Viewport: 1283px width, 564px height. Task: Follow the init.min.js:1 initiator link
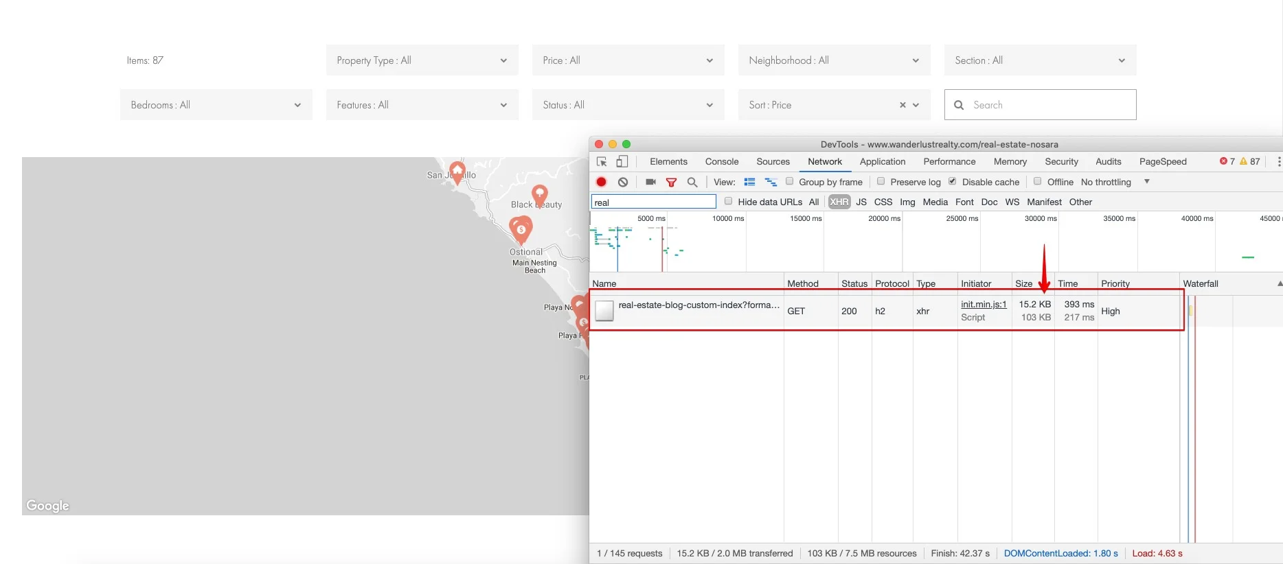984,305
